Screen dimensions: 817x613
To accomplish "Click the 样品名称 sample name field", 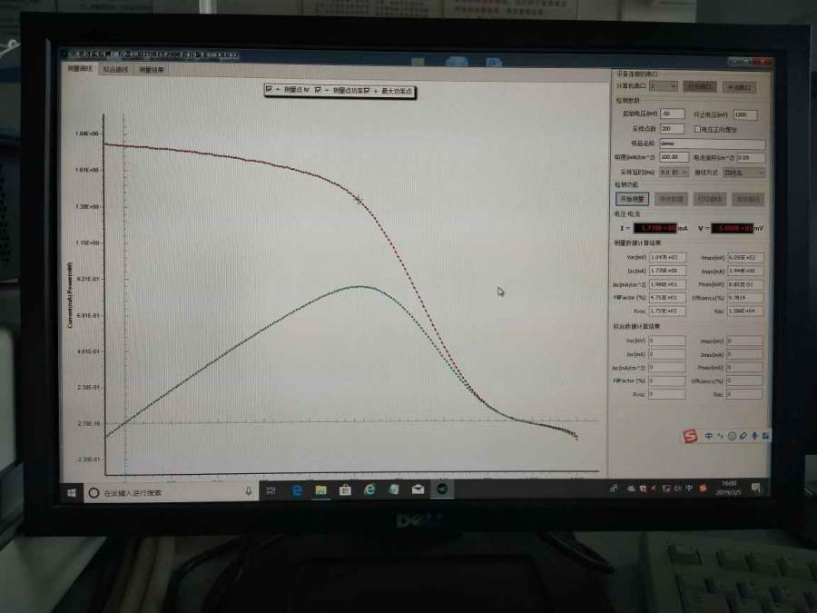I will (712, 143).
